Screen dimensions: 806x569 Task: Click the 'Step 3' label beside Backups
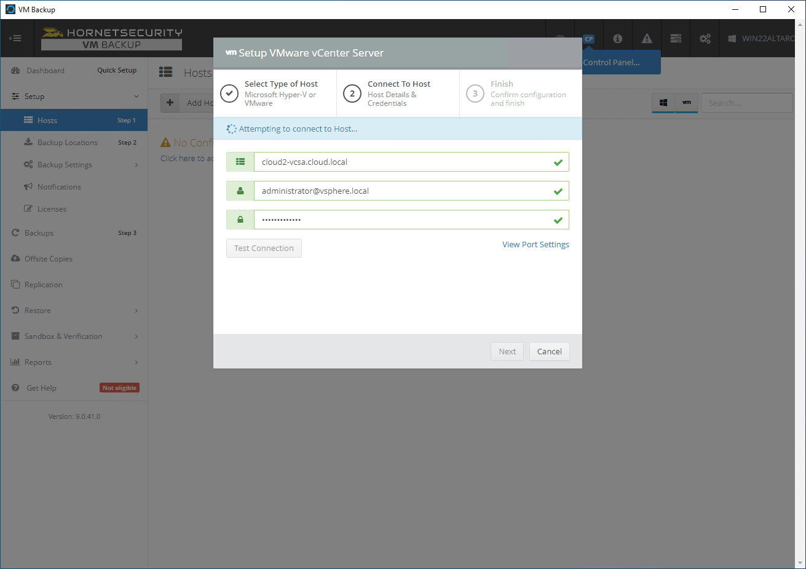(x=127, y=233)
